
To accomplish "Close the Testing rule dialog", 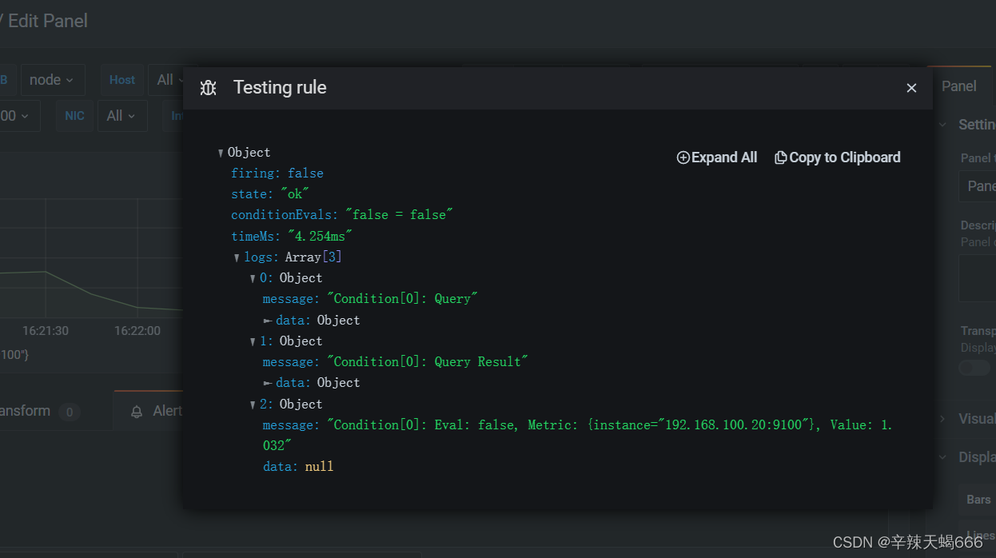I will [x=911, y=88].
